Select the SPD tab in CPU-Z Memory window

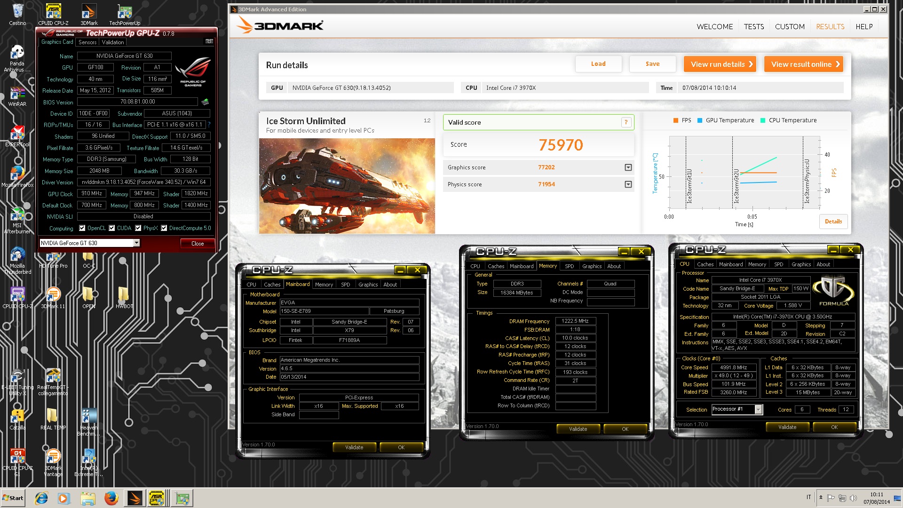click(x=569, y=266)
